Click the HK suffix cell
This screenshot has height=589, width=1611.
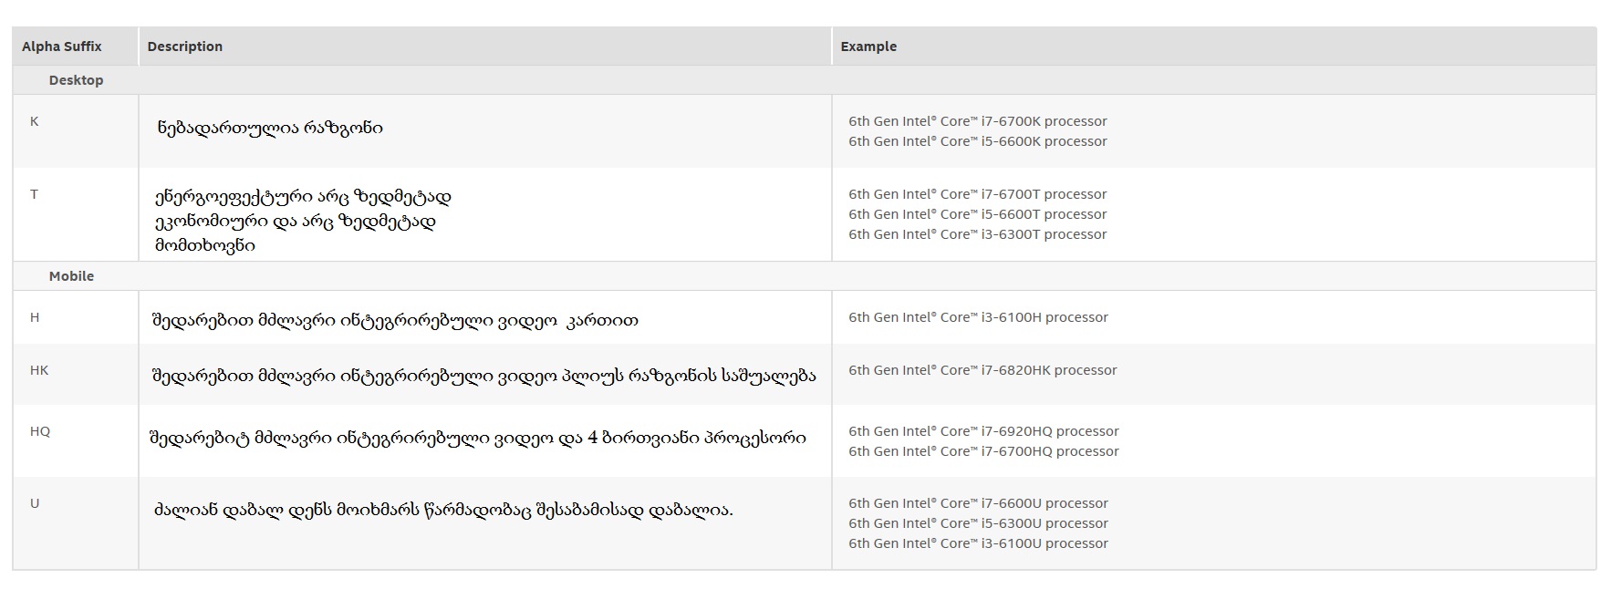[x=39, y=370]
